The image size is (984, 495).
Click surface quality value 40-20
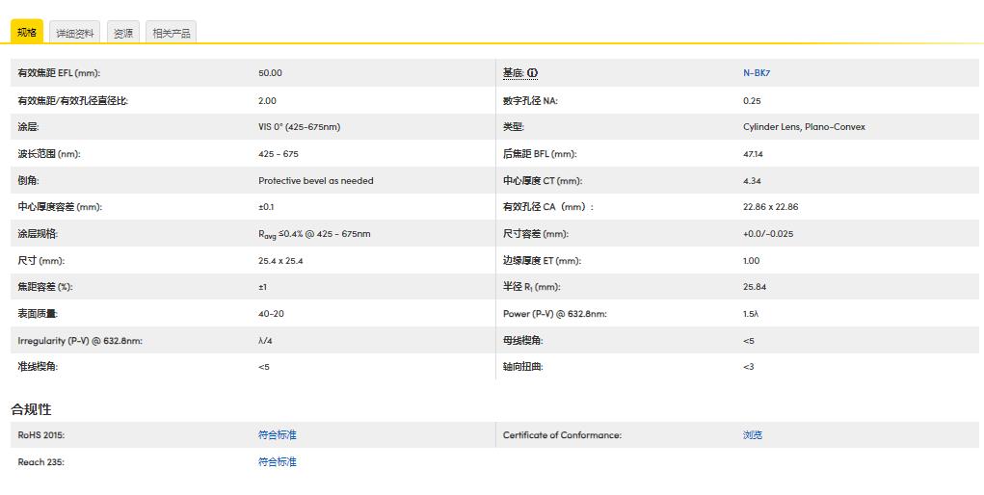coord(271,314)
